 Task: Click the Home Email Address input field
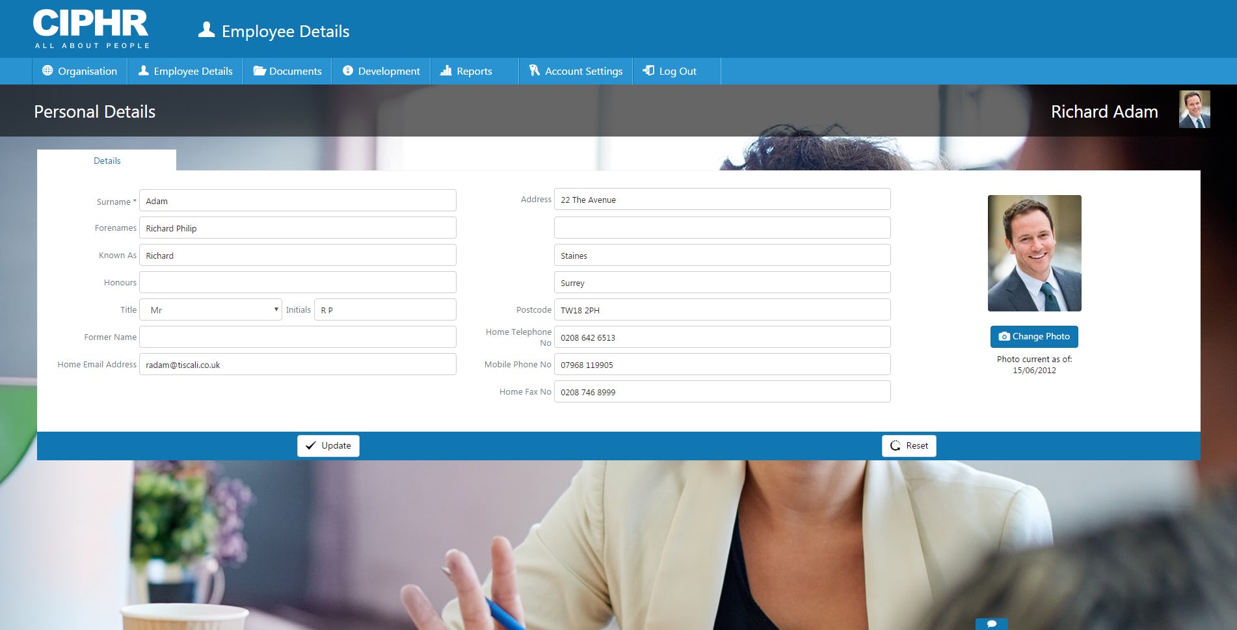coord(297,364)
